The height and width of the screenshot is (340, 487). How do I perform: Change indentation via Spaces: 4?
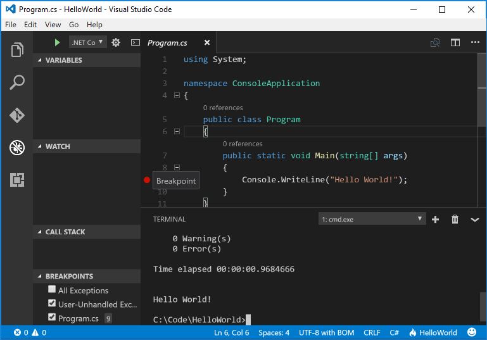(x=274, y=332)
